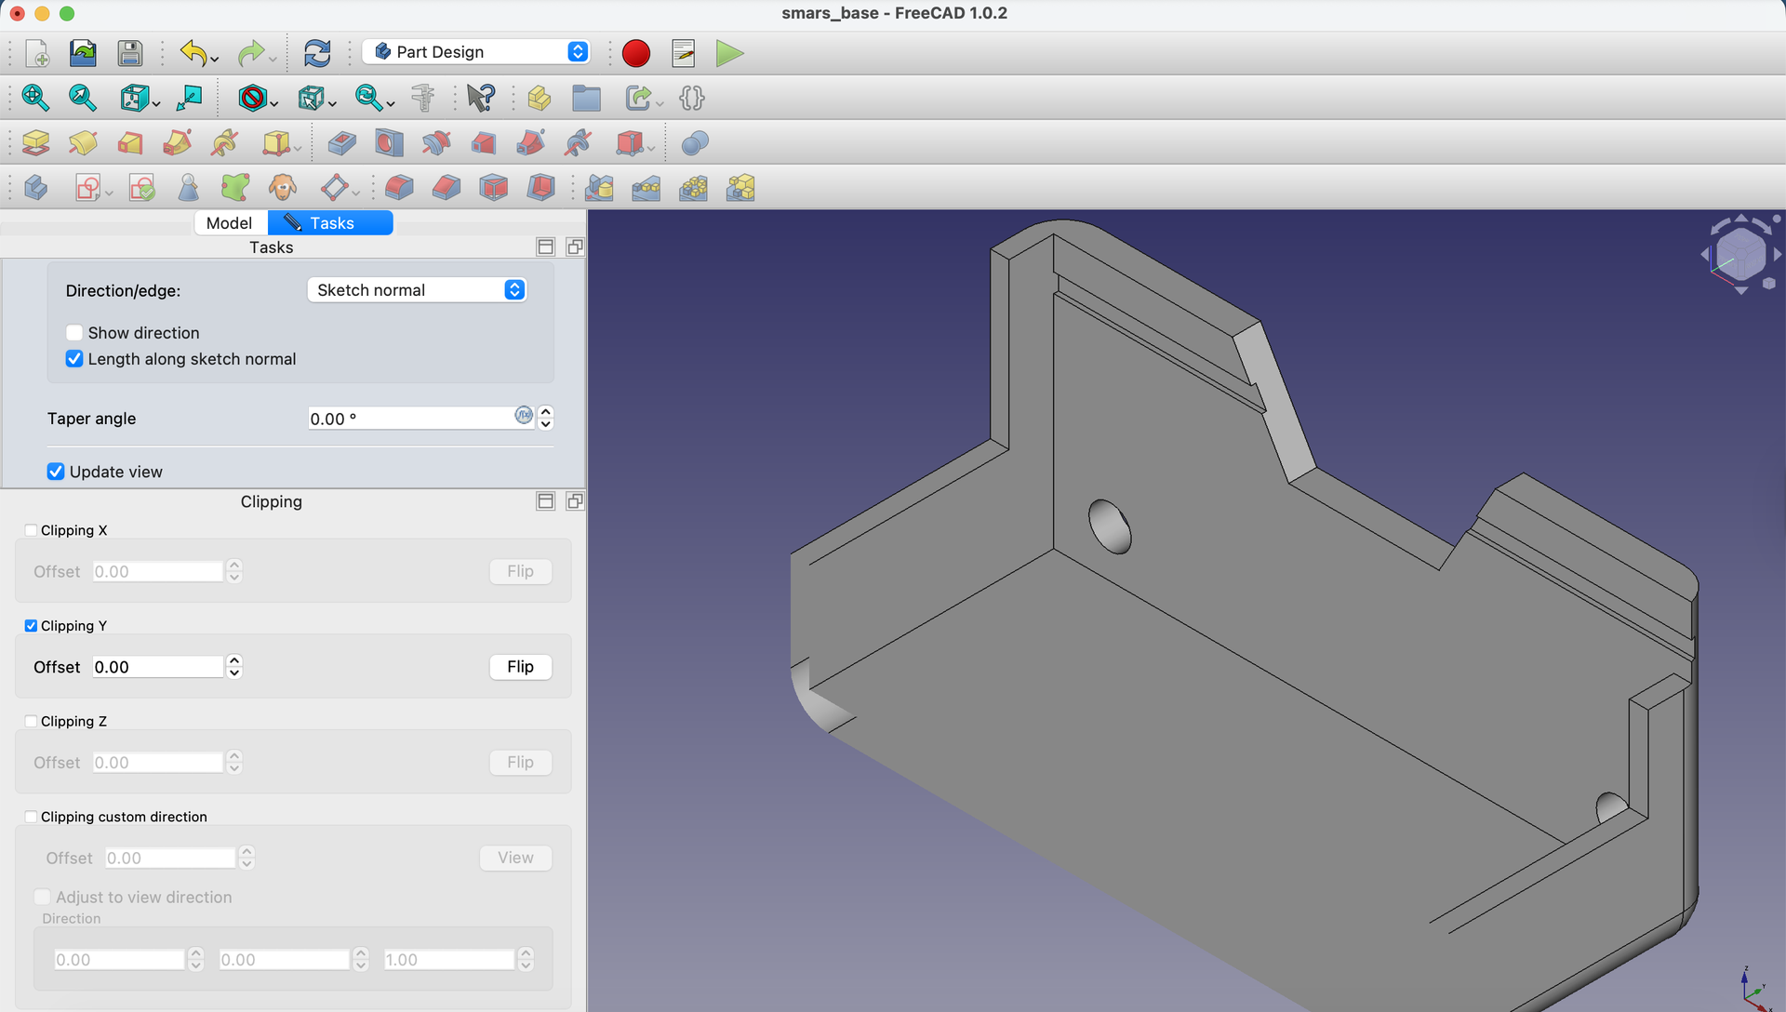Click the navigation cube in 3D view
Viewport: 1786px width, 1012px height.
point(1740,254)
